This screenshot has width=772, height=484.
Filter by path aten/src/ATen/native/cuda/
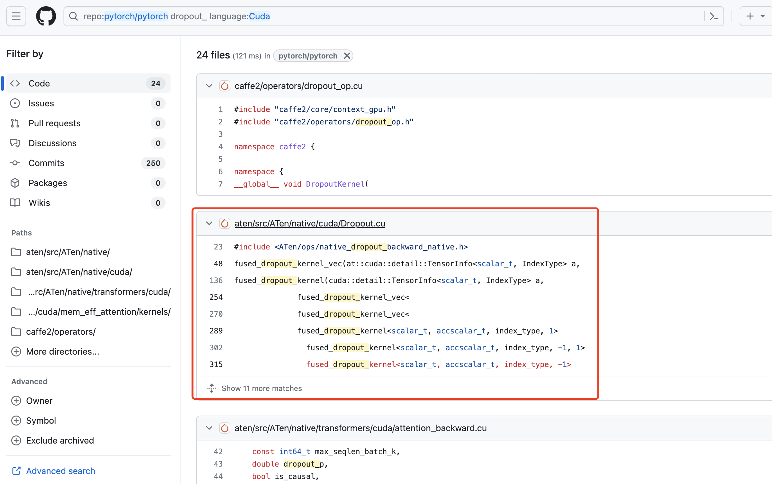point(79,272)
